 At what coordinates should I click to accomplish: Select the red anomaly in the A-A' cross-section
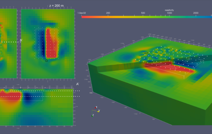click(10, 96)
